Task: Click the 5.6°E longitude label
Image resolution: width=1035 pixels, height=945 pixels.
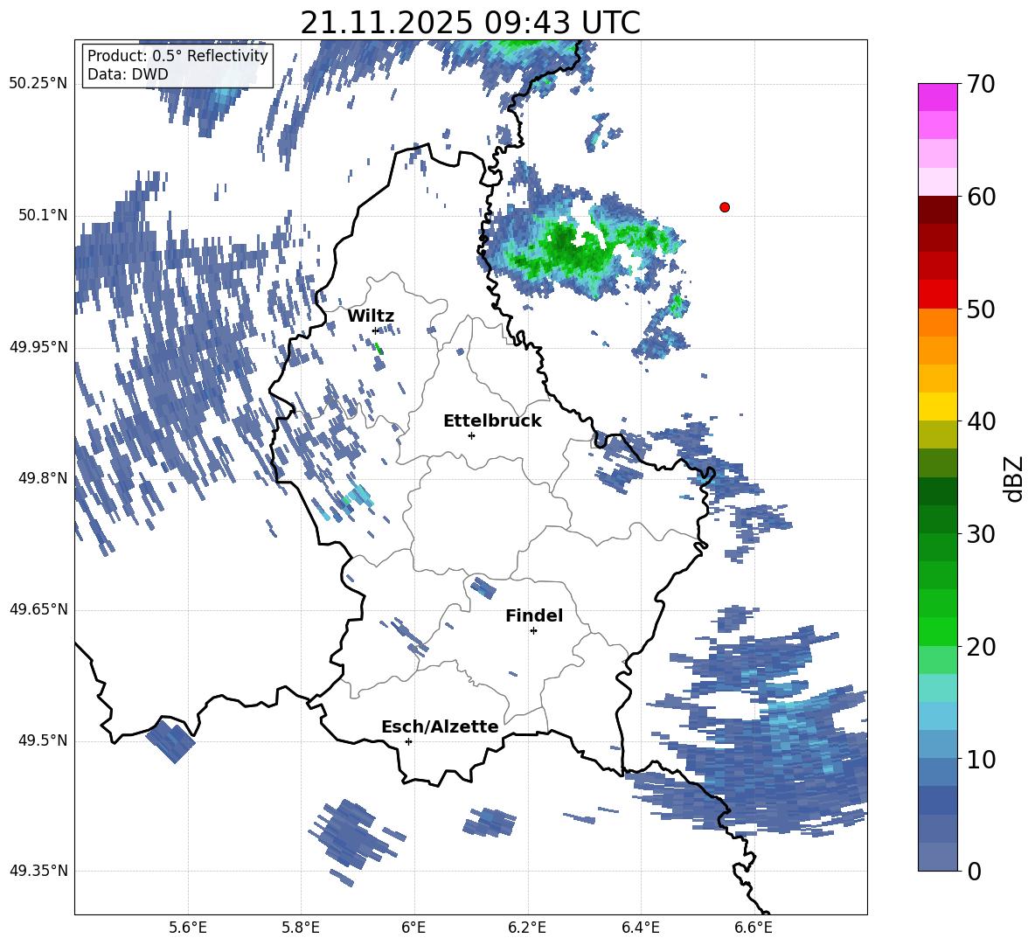Action: click(188, 928)
